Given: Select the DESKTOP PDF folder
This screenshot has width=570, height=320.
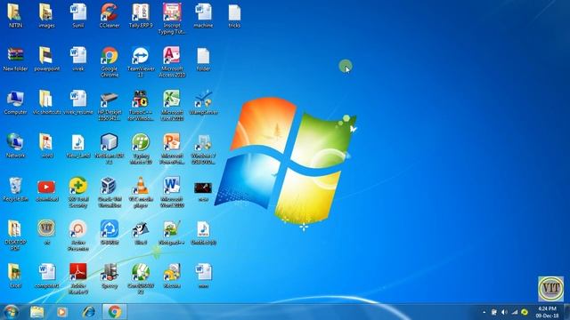Looking at the screenshot, I should point(15,236).
